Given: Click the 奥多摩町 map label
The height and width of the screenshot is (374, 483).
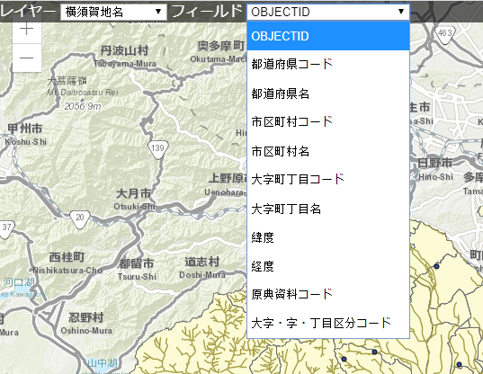Looking at the screenshot, I should (x=221, y=46).
